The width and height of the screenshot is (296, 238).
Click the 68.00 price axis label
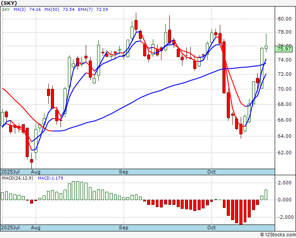pos(284,104)
